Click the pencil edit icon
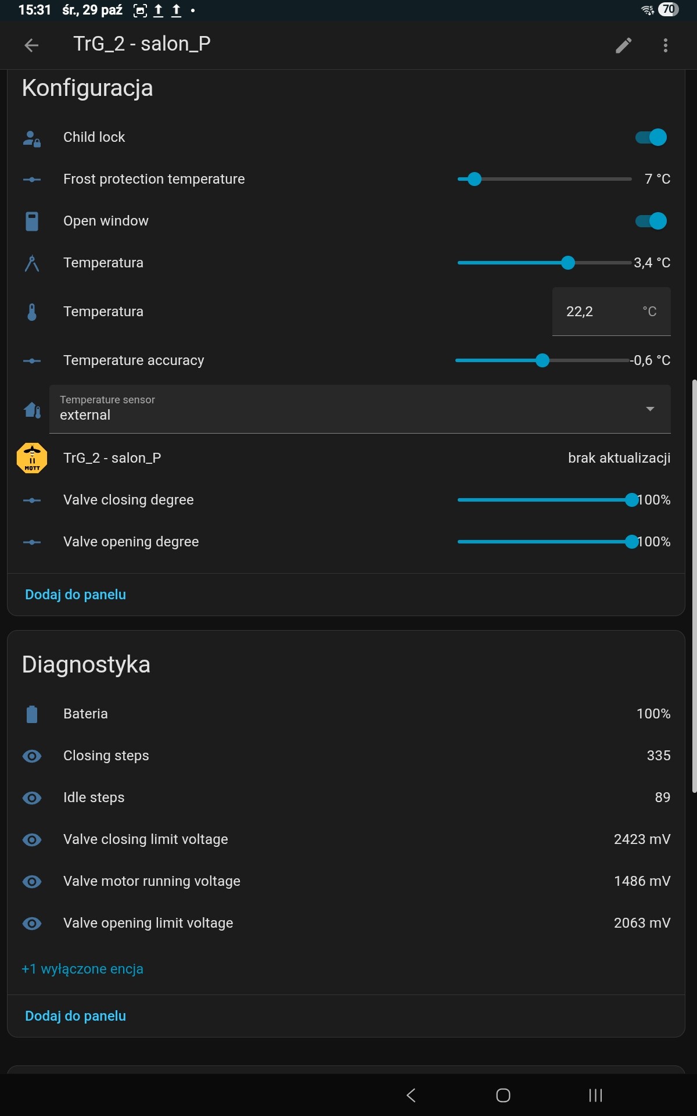Image resolution: width=697 pixels, height=1116 pixels. (623, 45)
